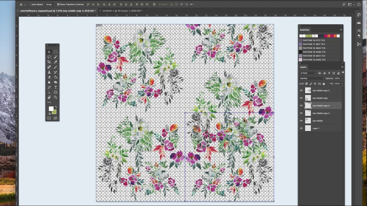Open Auto-Select Group dropdown

tap(50, 4)
